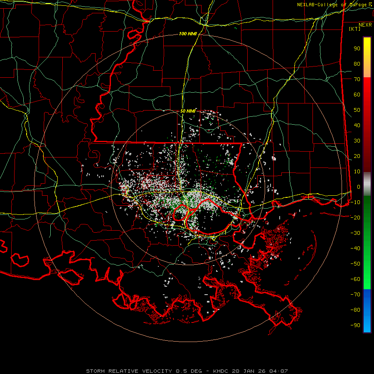Click the 90 value on the velocity scale
Screen dimensions: 374x374
point(357,49)
